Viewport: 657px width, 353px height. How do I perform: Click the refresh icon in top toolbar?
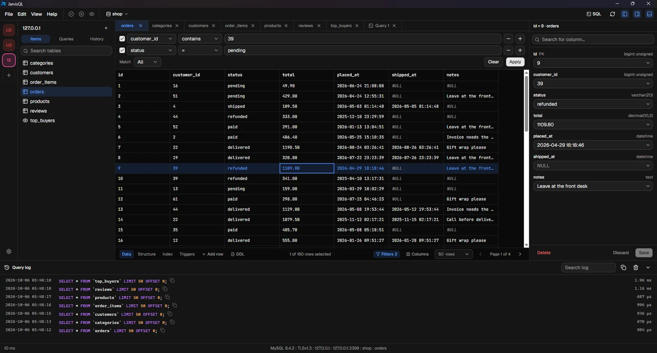pyautogui.click(x=612, y=14)
